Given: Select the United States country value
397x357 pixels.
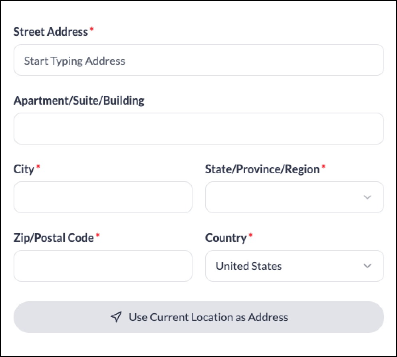Looking at the screenshot, I should [249, 266].
